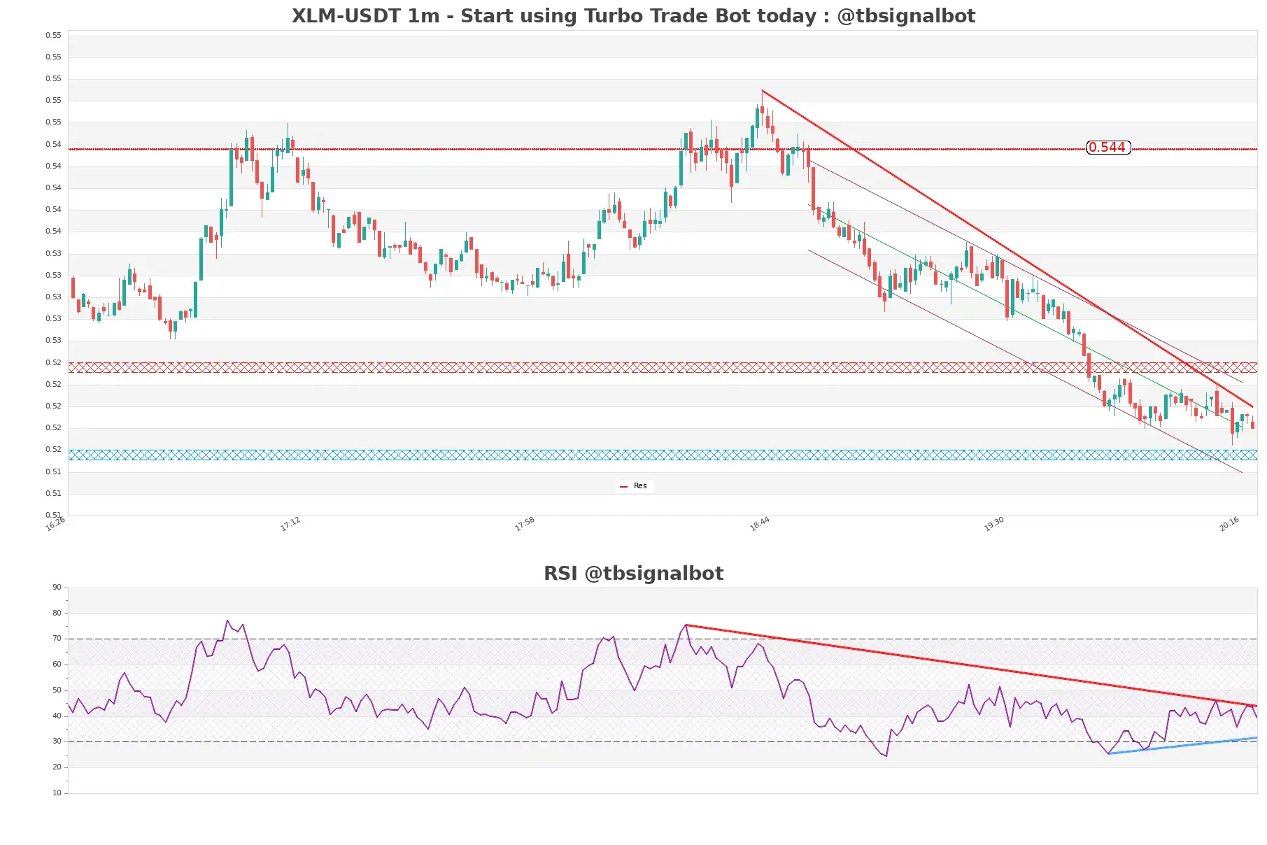Click the 18:44 time axis label
1267x845 pixels.
click(x=760, y=524)
